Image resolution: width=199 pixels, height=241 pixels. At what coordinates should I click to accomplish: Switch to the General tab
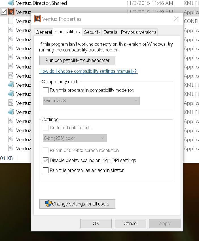[44, 32]
